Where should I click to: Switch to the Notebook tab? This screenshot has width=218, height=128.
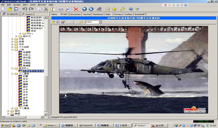click(98, 14)
